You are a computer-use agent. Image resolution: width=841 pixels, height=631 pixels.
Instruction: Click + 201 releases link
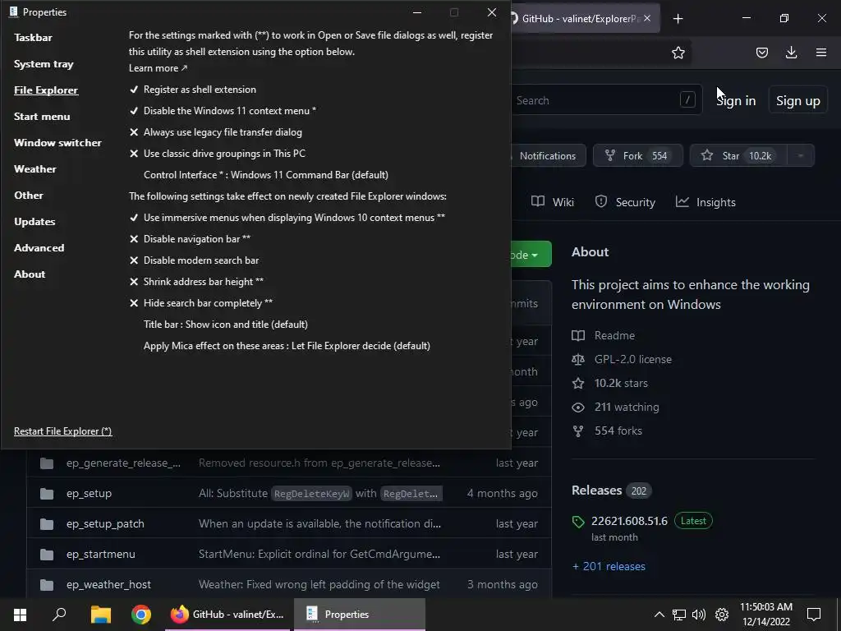coord(609,567)
